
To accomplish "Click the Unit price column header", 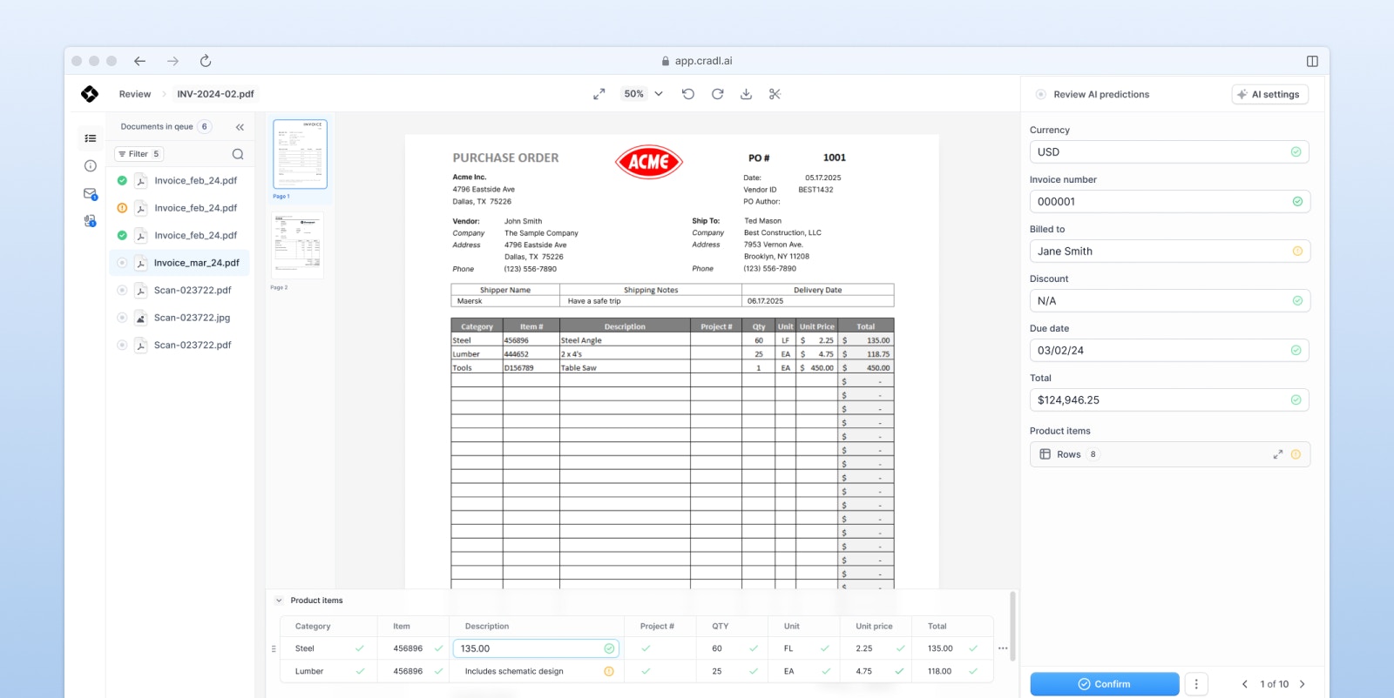I will [874, 626].
